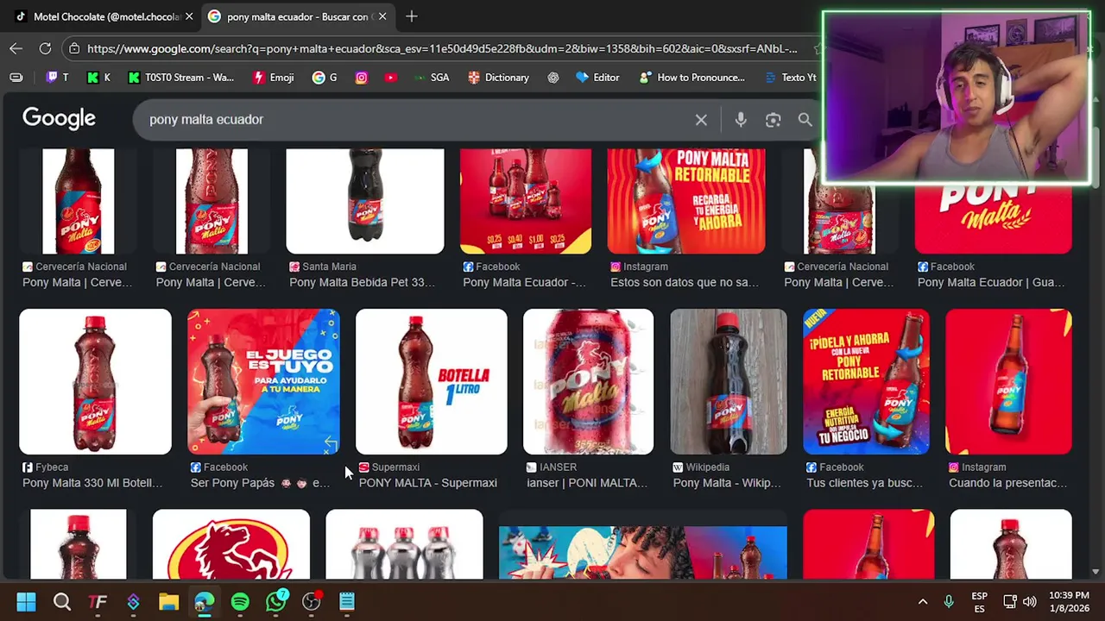
Task: Reload the current page
Action: (x=45, y=48)
